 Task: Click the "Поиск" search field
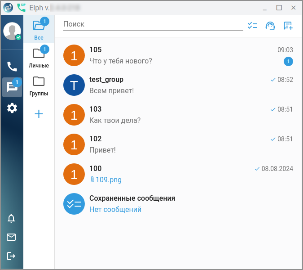click(153, 25)
